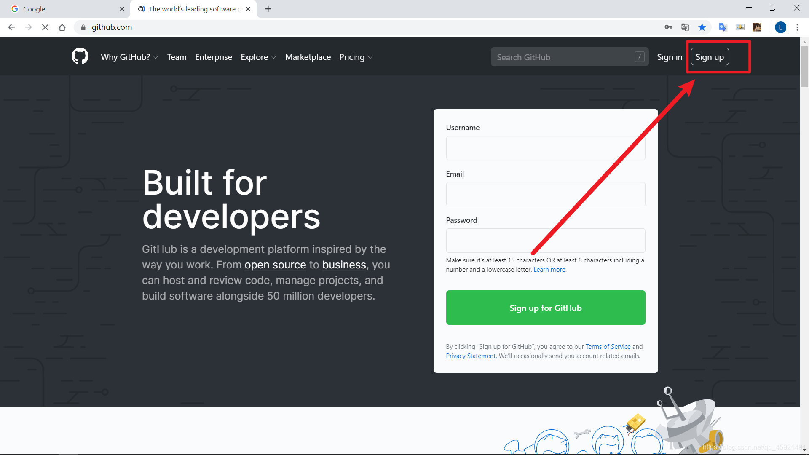Click the Sign in link
The height and width of the screenshot is (455, 809).
point(670,57)
